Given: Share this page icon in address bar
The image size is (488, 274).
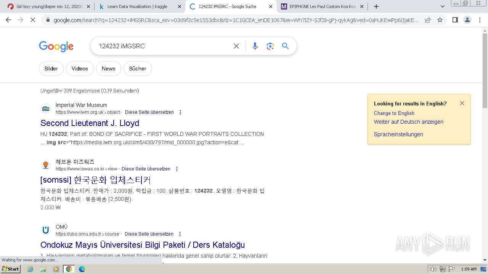Looking at the screenshot, I should [428, 20].
